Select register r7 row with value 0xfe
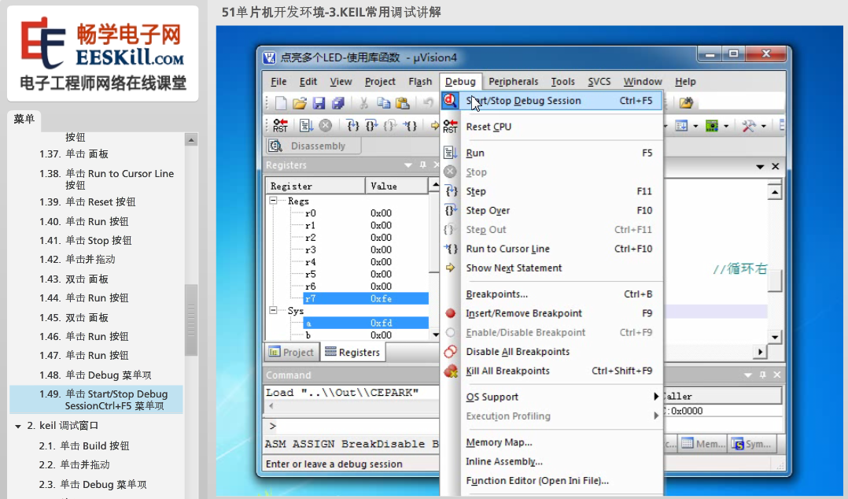The width and height of the screenshot is (848, 499). pos(366,298)
